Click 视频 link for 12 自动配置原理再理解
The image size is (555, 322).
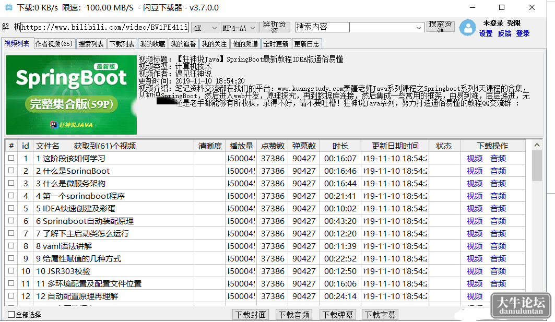(x=474, y=296)
